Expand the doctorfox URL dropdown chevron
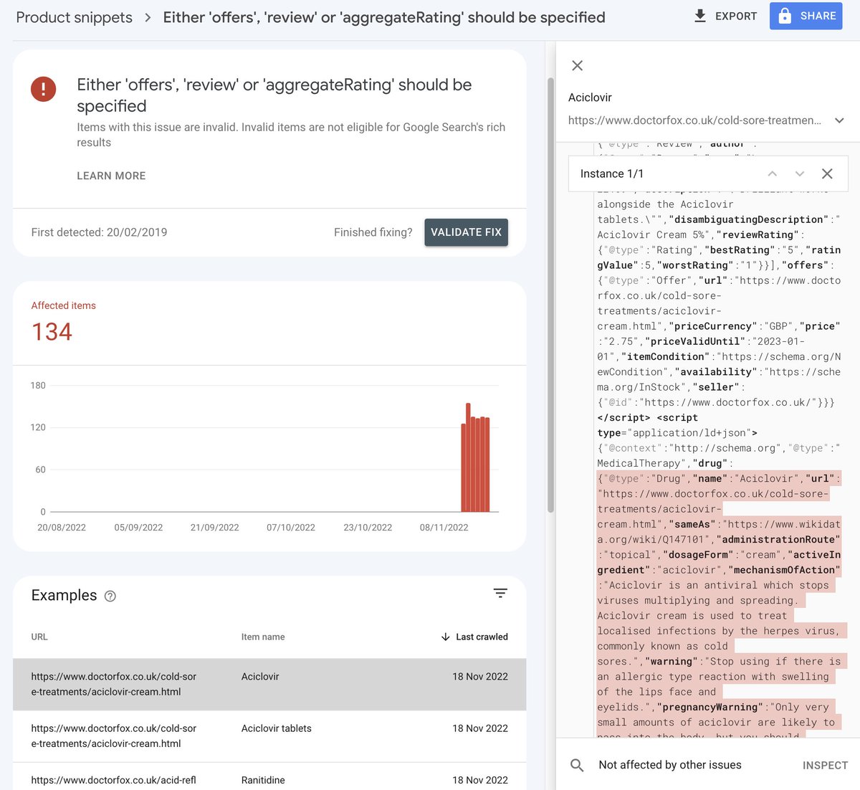 click(839, 120)
